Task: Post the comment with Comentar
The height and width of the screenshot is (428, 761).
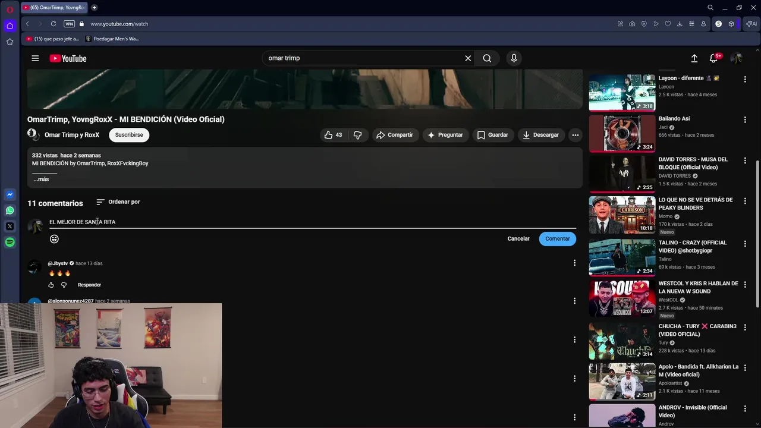Action: [x=558, y=238]
